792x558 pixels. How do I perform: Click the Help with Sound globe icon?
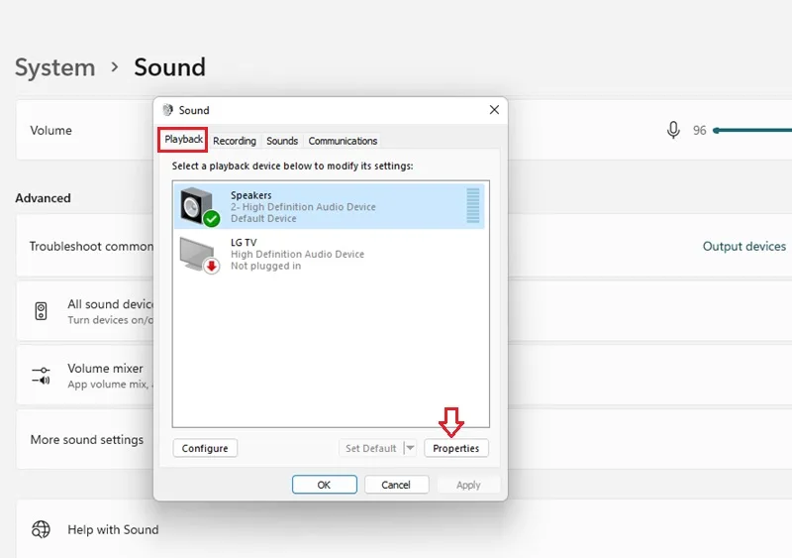click(41, 529)
